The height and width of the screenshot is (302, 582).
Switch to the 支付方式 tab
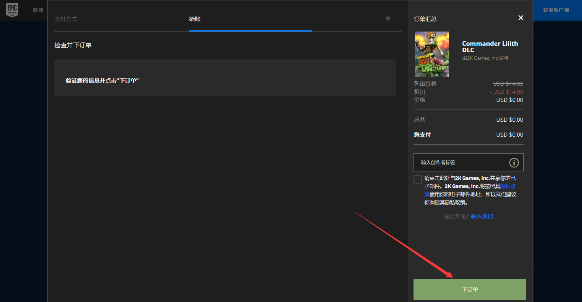pos(66,19)
